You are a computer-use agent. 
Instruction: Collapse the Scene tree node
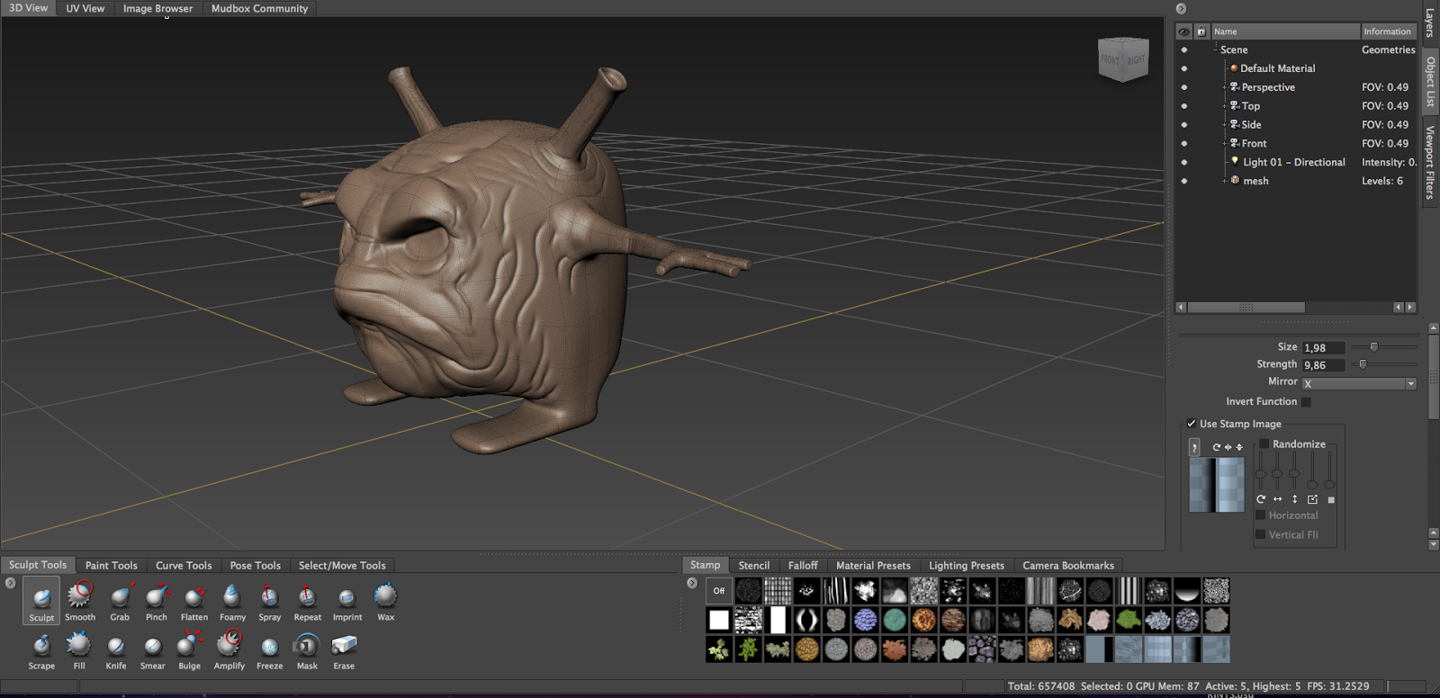1214,50
